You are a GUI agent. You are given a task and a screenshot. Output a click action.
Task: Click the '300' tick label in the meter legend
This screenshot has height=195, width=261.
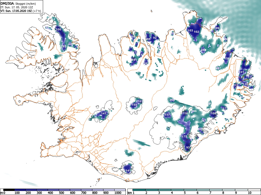39,193
